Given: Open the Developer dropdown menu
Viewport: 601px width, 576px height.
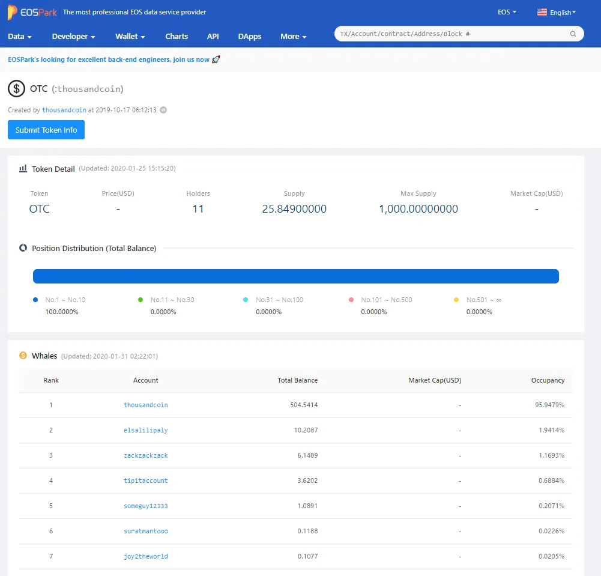Looking at the screenshot, I should coord(73,37).
